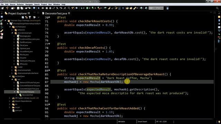Click the pencil annotation toolbar icon
The image size is (221, 124).
(135, 8)
